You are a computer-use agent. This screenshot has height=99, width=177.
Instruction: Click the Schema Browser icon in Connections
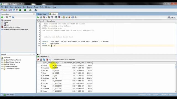(13, 17)
